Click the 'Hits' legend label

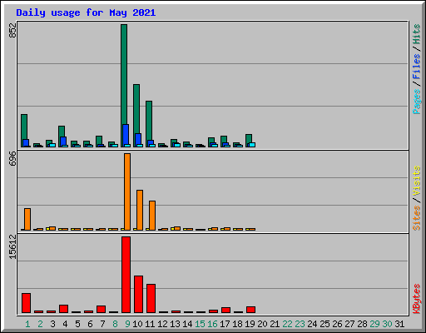[x=417, y=34]
